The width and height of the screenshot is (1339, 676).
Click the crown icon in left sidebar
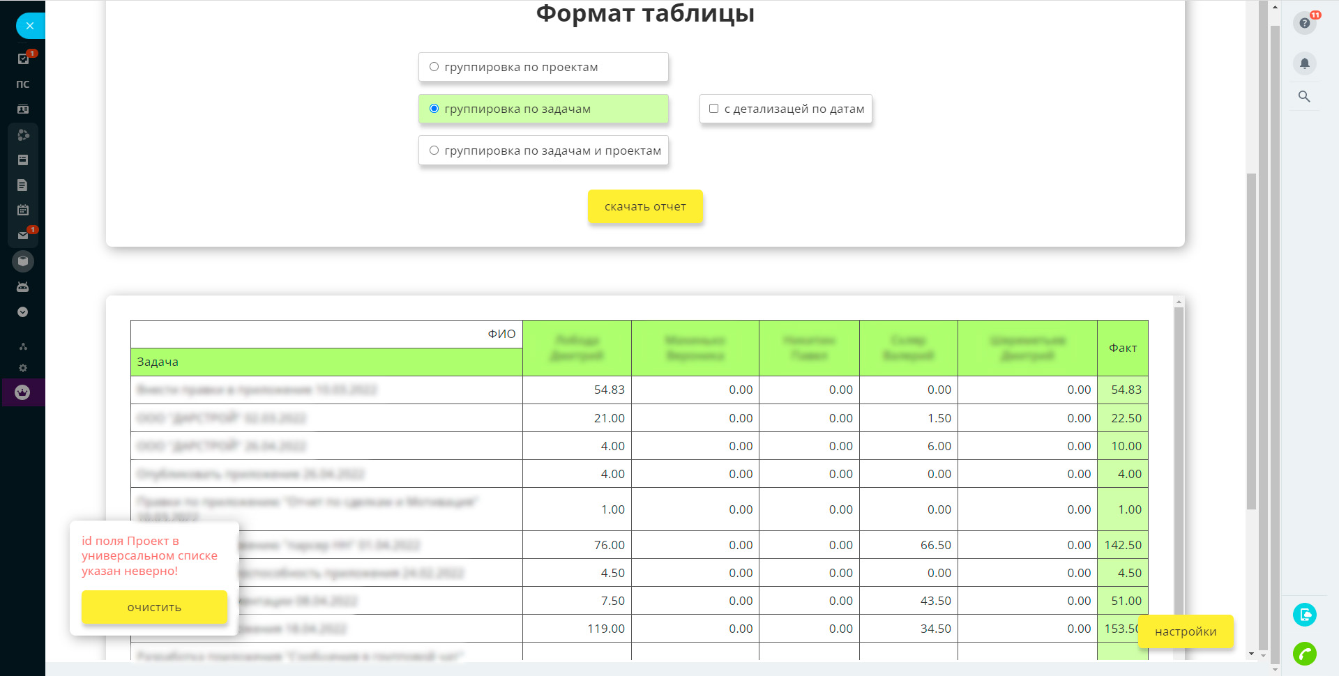(x=23, y=392)
